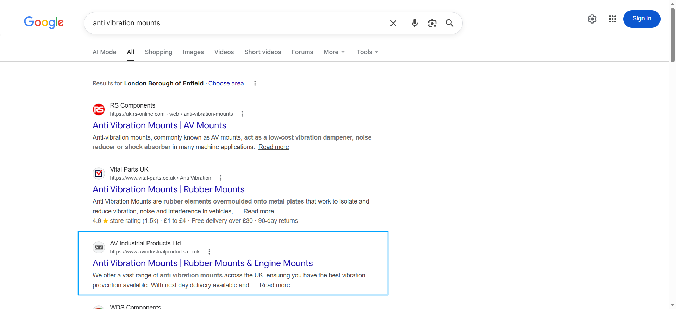Open the Videos tab
The image size is (676, 309).
click(224, 52)
